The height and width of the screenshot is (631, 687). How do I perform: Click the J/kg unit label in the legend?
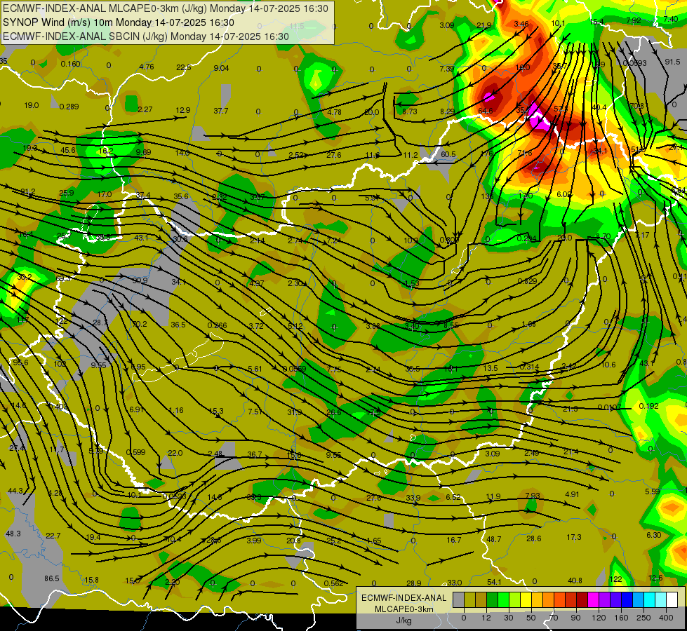[403, 620]
